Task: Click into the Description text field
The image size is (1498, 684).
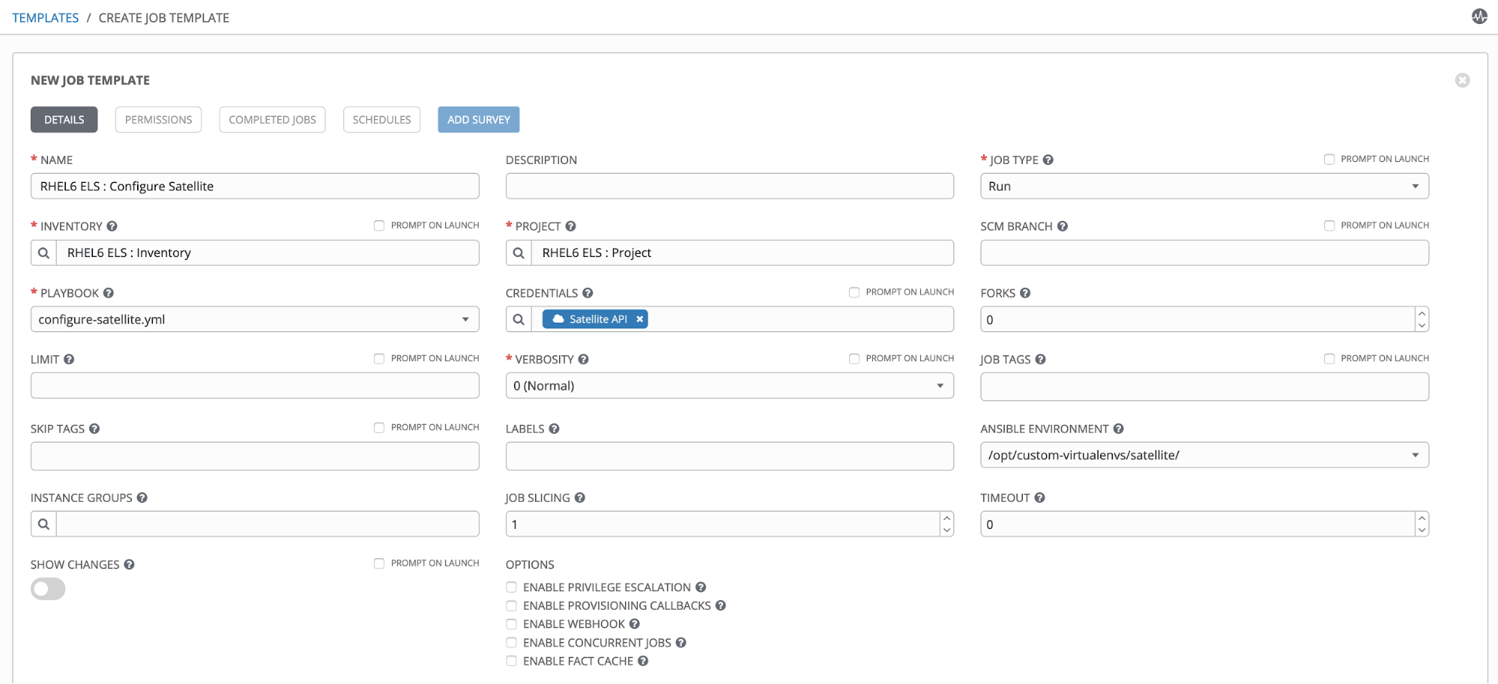Action: click(x=728, y=187)
